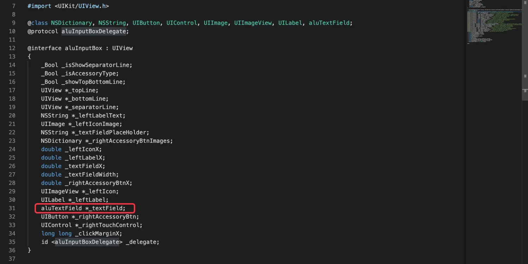Click line number 36 in the gutter

point(12,251)
